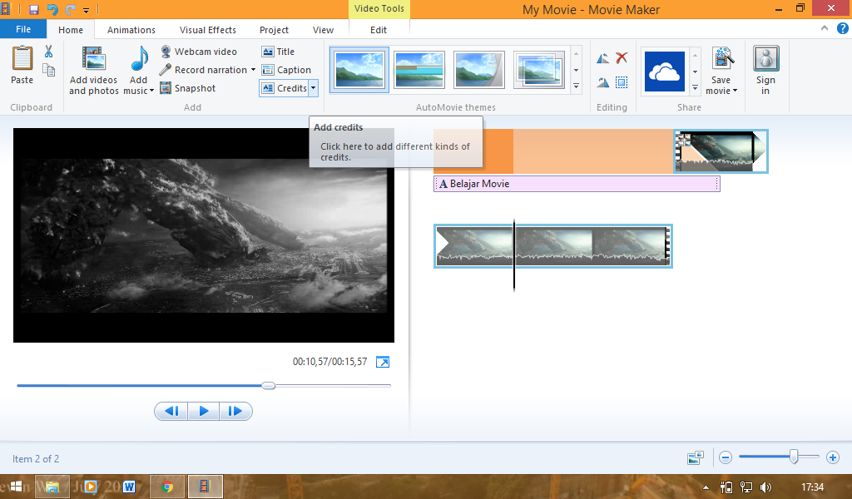Click the preview seek bar handle
This screenshot has width=852, height=499.
coord(269,386)
